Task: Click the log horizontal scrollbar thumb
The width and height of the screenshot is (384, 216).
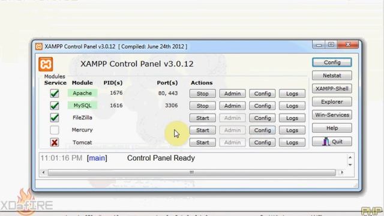Action: [x=191, y=173]
